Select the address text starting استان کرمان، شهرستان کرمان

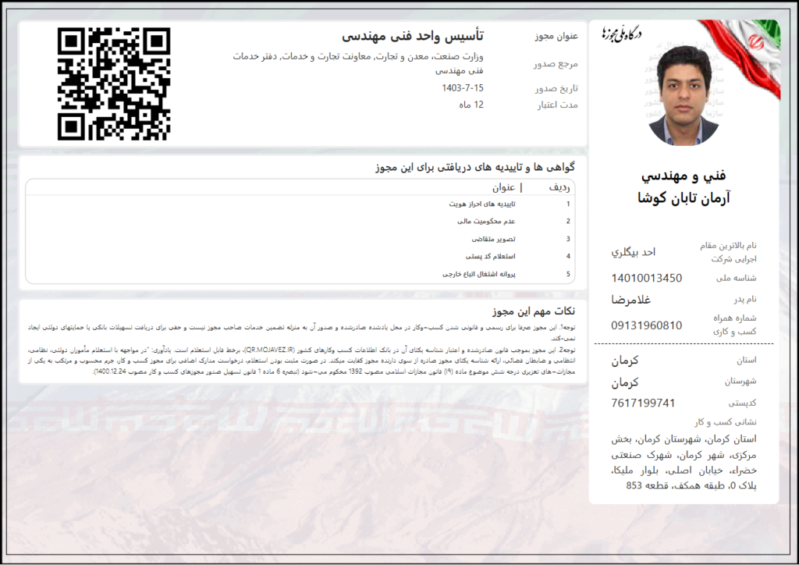click(684, 462)
